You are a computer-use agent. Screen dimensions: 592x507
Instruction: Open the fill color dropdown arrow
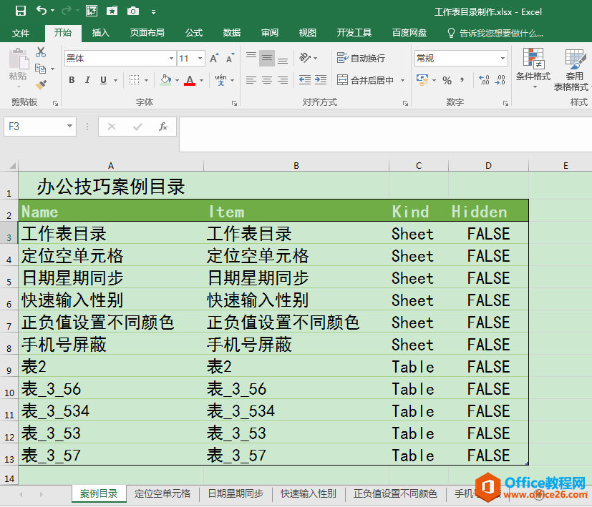point(177,80)
